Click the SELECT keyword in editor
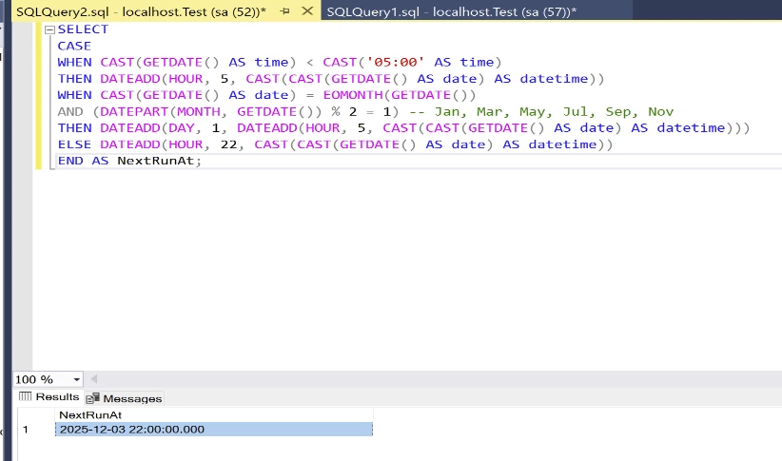This screenshot has width=782, height=461. click(83, 29)
